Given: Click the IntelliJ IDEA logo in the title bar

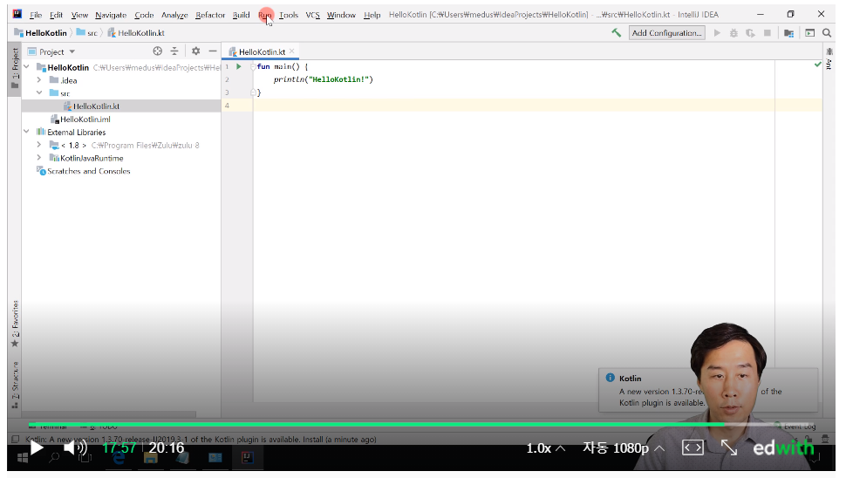Looking at the screenshot, I should tap(17, 14).
